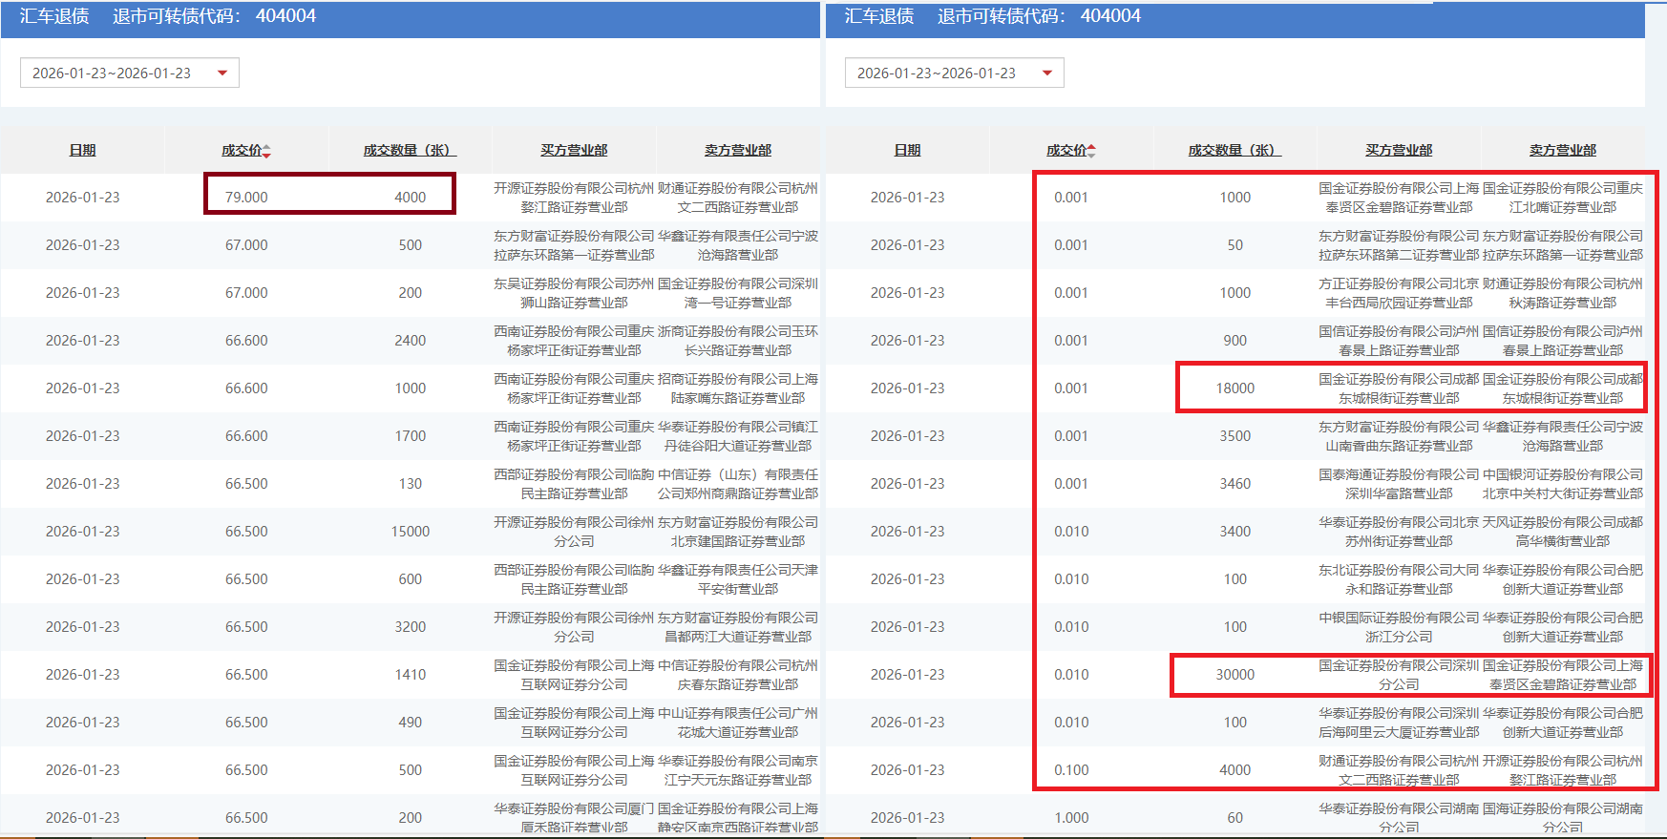Select left table price cell 79.000
Screen dimensions: 1667x839
coord(246,198)
